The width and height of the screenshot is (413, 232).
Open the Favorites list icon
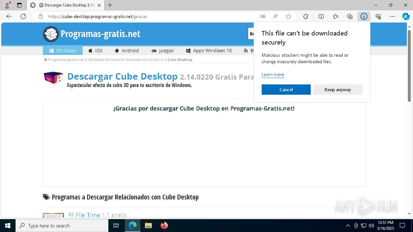pyautogui.click(x=336, y=16)
